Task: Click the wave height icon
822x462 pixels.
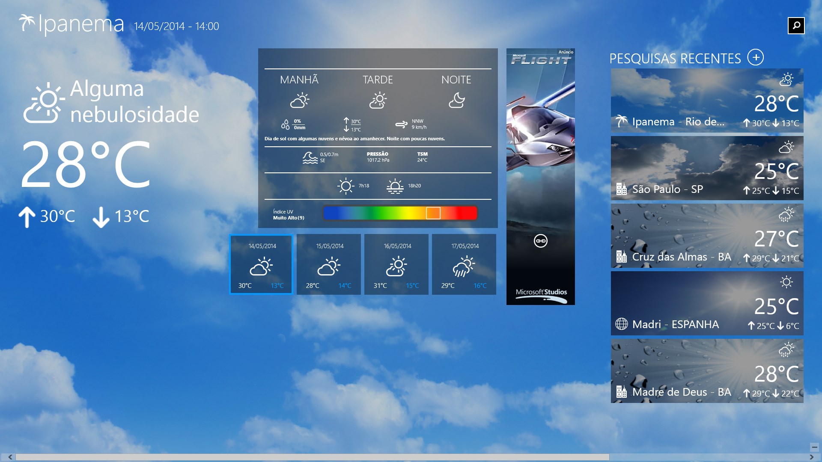Action: [x=310, y=157]
